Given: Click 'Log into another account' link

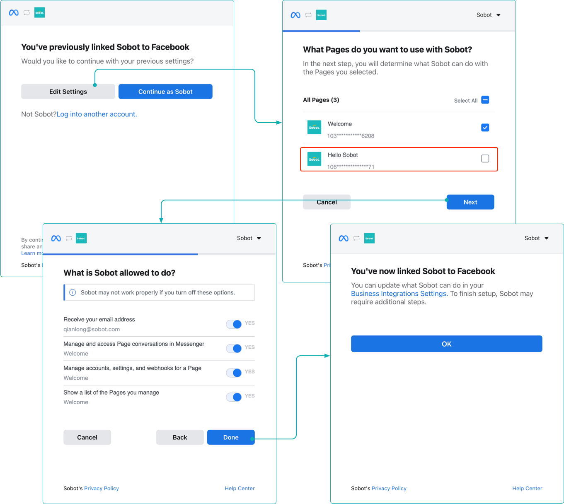Looking at the screenshot, I should pyautogui.click(x=97, y=114).
